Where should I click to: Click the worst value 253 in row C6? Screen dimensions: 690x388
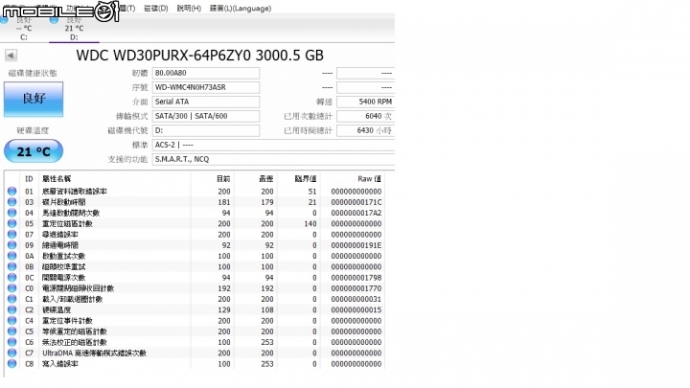tap(266, 342)
